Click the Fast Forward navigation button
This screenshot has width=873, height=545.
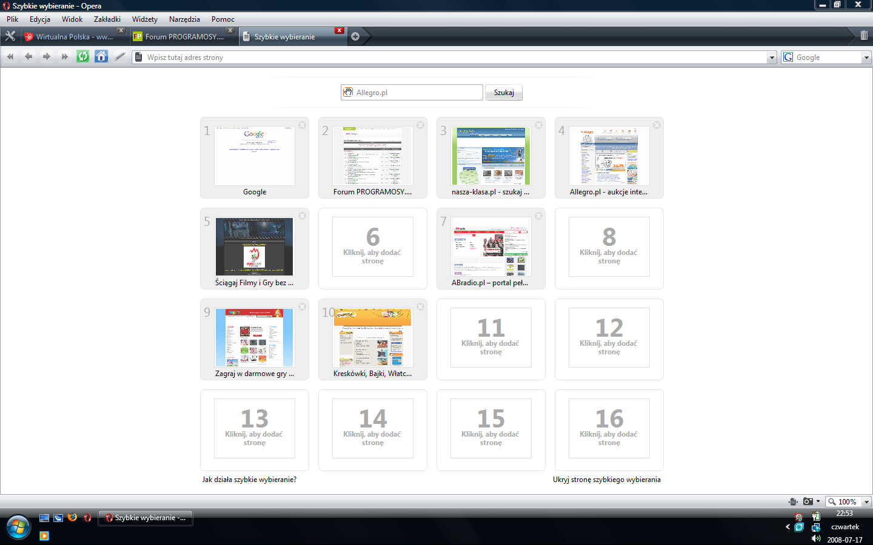point(65,57)
